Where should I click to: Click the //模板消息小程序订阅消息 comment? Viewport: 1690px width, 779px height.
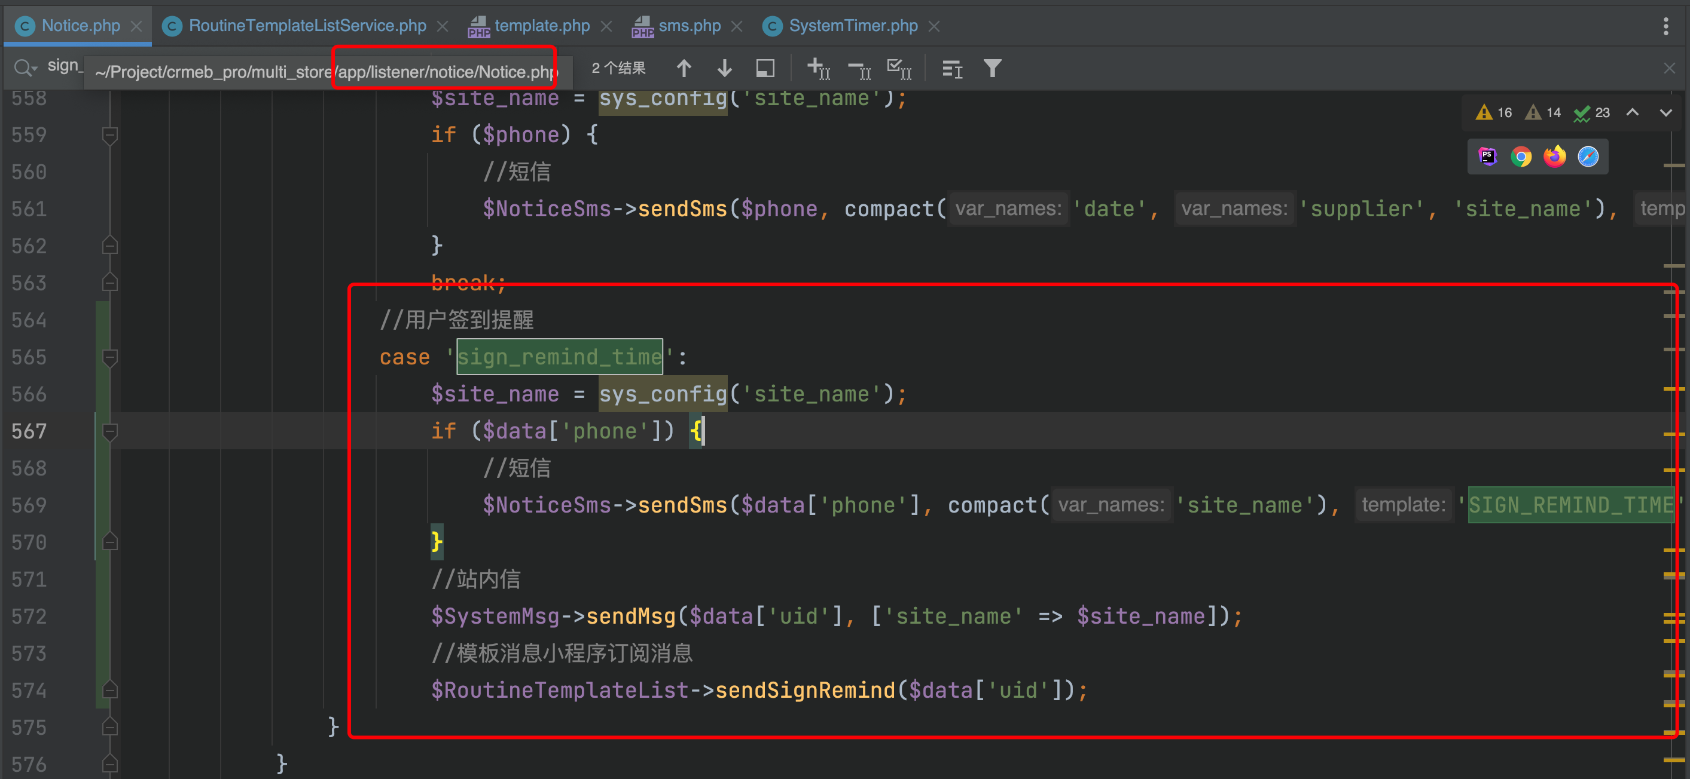tap(562, 653)
